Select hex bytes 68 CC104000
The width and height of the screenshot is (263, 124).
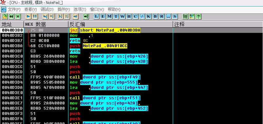coord(45,46)
